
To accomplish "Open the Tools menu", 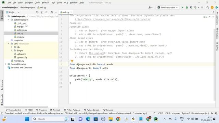I will (60, 2).
